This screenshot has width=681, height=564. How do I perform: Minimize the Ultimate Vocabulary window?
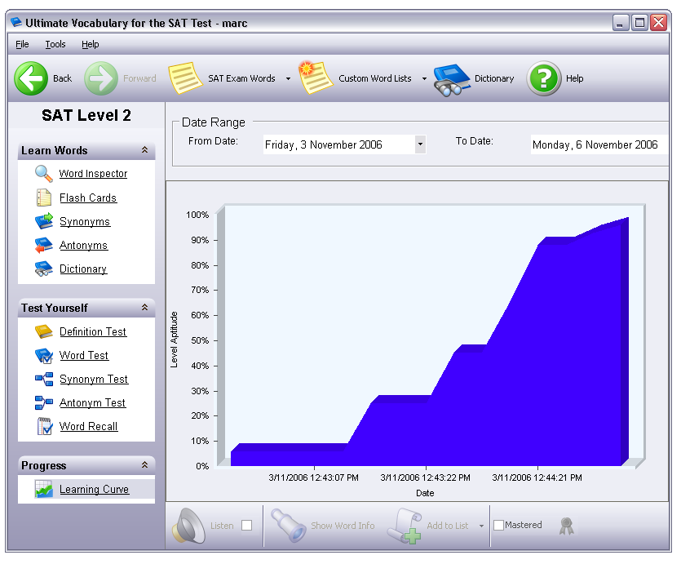point(620,22)
